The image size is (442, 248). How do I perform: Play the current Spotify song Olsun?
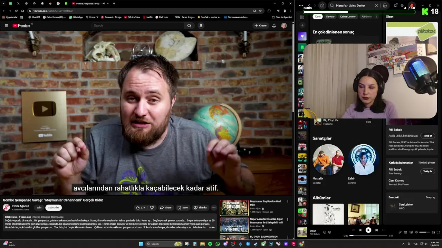[368, 230]
